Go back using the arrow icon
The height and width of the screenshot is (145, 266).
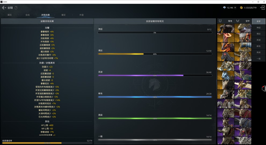pos(4,8)
